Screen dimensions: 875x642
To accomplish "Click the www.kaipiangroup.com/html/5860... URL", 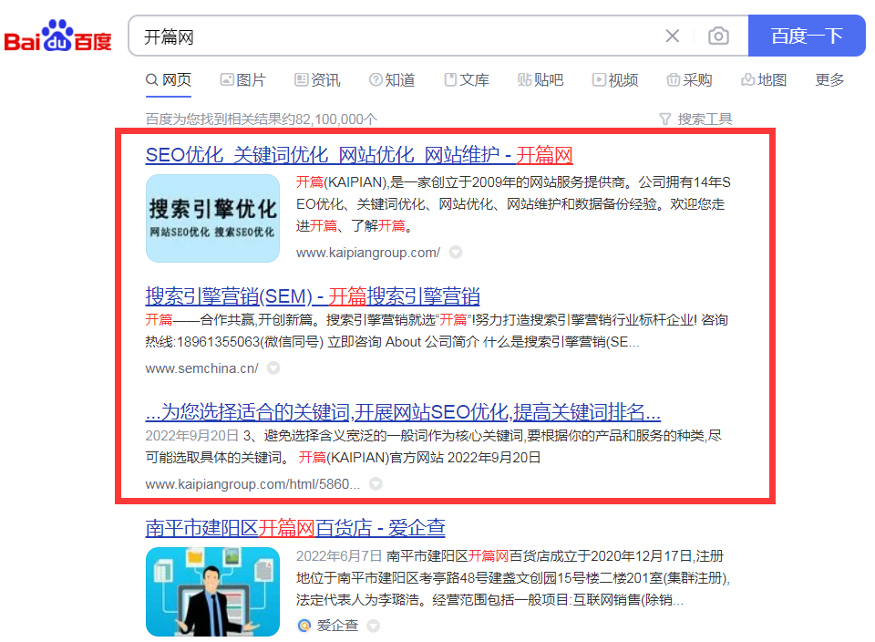I will click(x=252, y=484).
